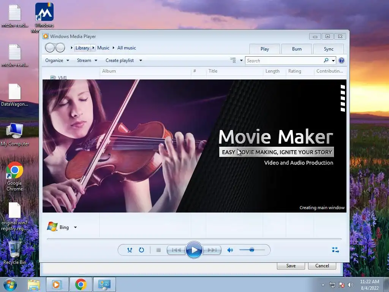Viewport: 389px width, 292px height.
Task: Click Google Chrome taskbar icon
Action: 81,284
